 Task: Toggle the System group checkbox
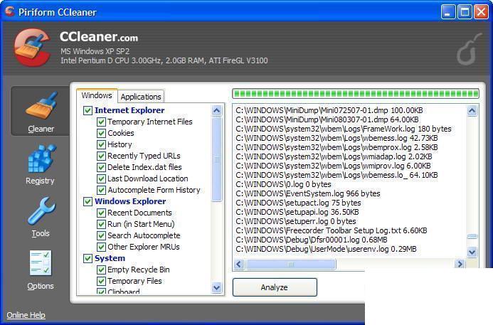click(x=88, y=258)
